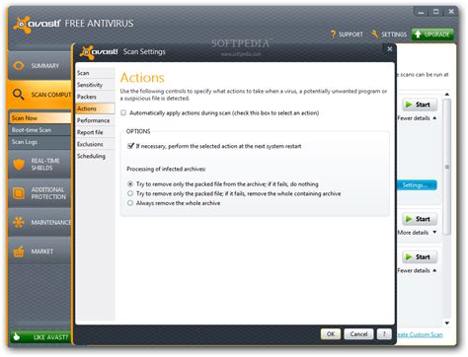
Task: Click the middle Start scan button
Action: [420, 219]
